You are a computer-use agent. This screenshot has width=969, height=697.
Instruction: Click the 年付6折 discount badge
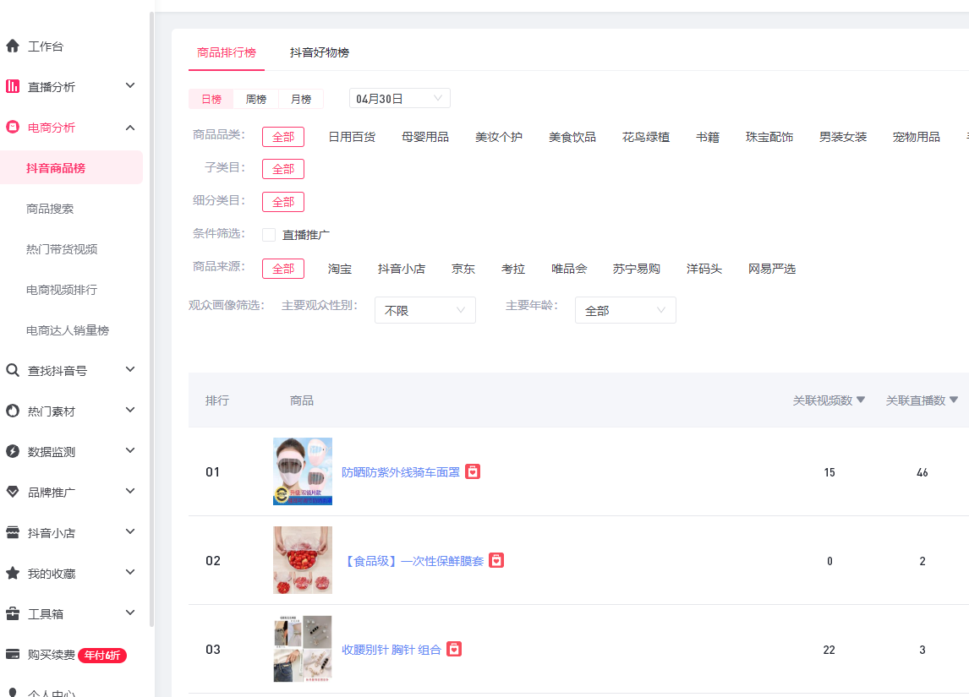pos(102,655)
